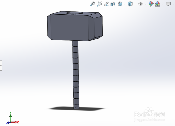The width and height of the screenshot is (175, 126).
Task: Select the left chamfered face of hammer head
Action: point(49,27)
